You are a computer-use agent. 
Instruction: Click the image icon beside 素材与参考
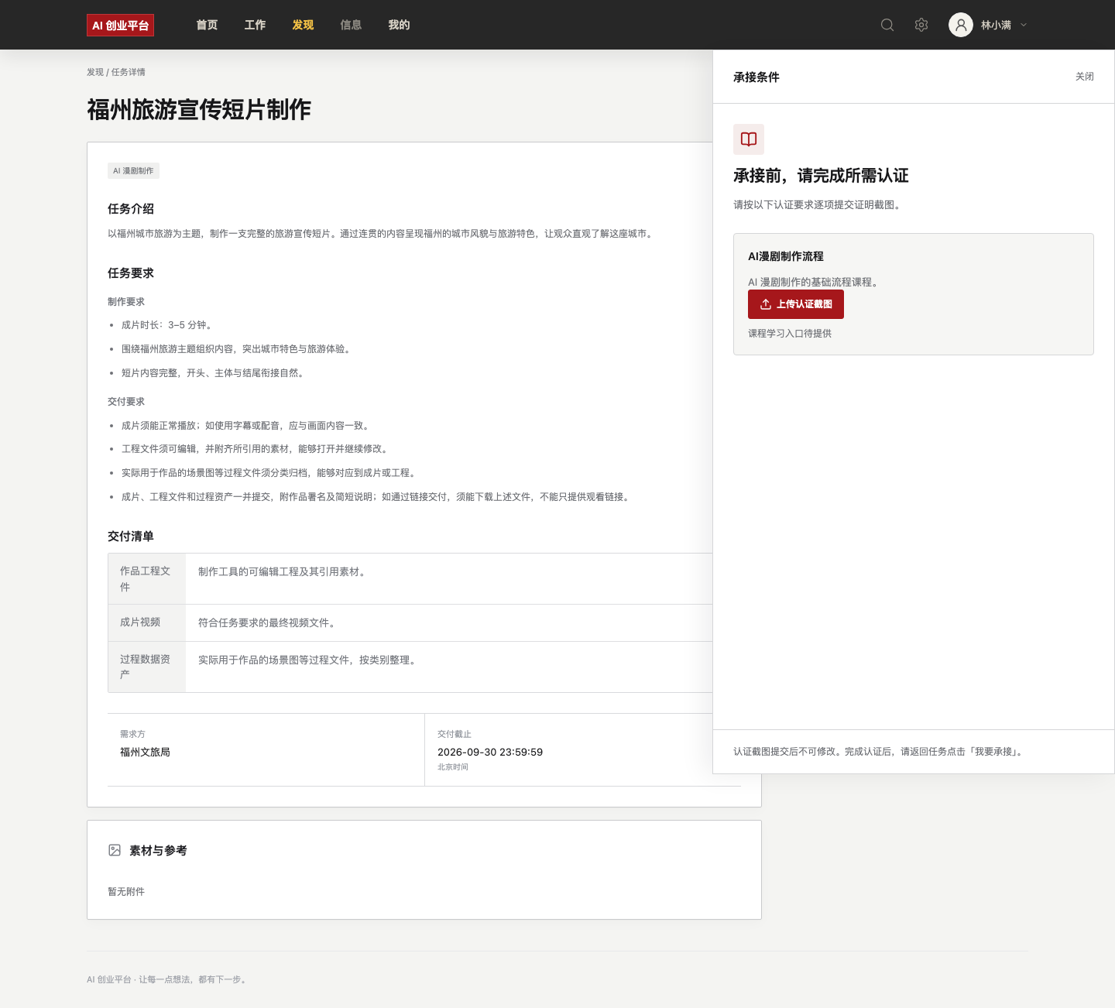coord(115,850)
